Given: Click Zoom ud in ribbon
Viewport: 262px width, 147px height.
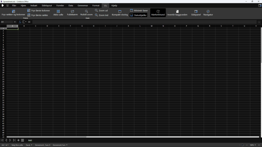Looking at the screenshot, I should [101, 10].
